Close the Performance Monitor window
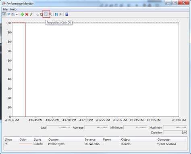The width and height of the screenshot is (191, 154). point(183,2)
